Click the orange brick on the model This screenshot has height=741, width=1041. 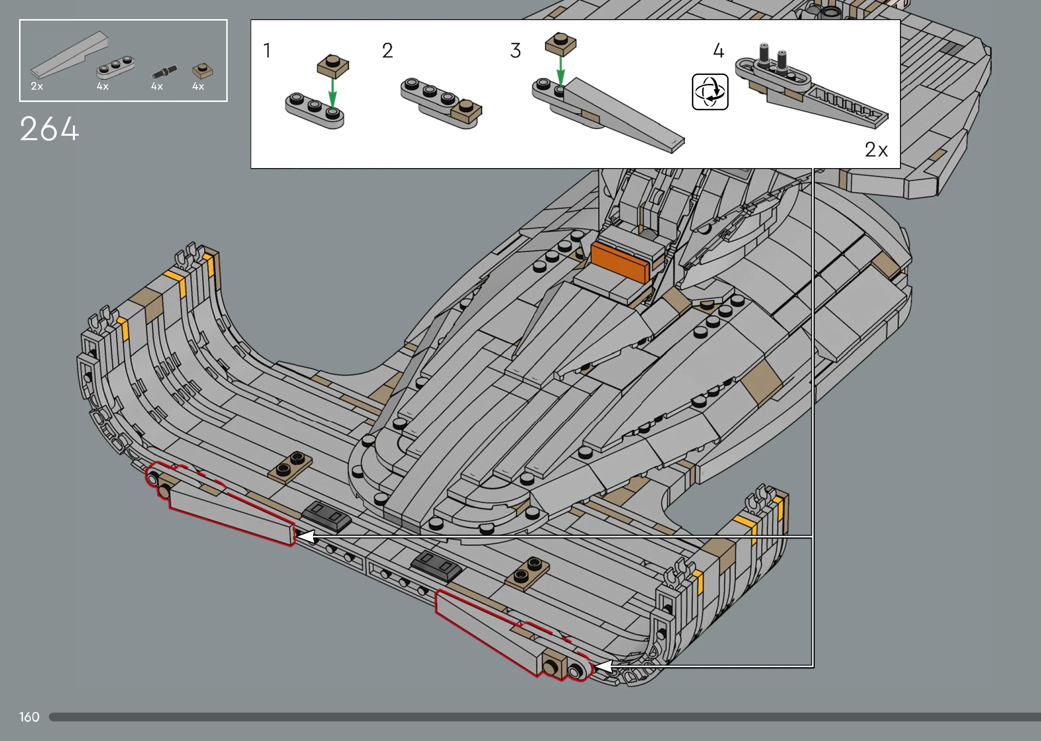(619, 262)
